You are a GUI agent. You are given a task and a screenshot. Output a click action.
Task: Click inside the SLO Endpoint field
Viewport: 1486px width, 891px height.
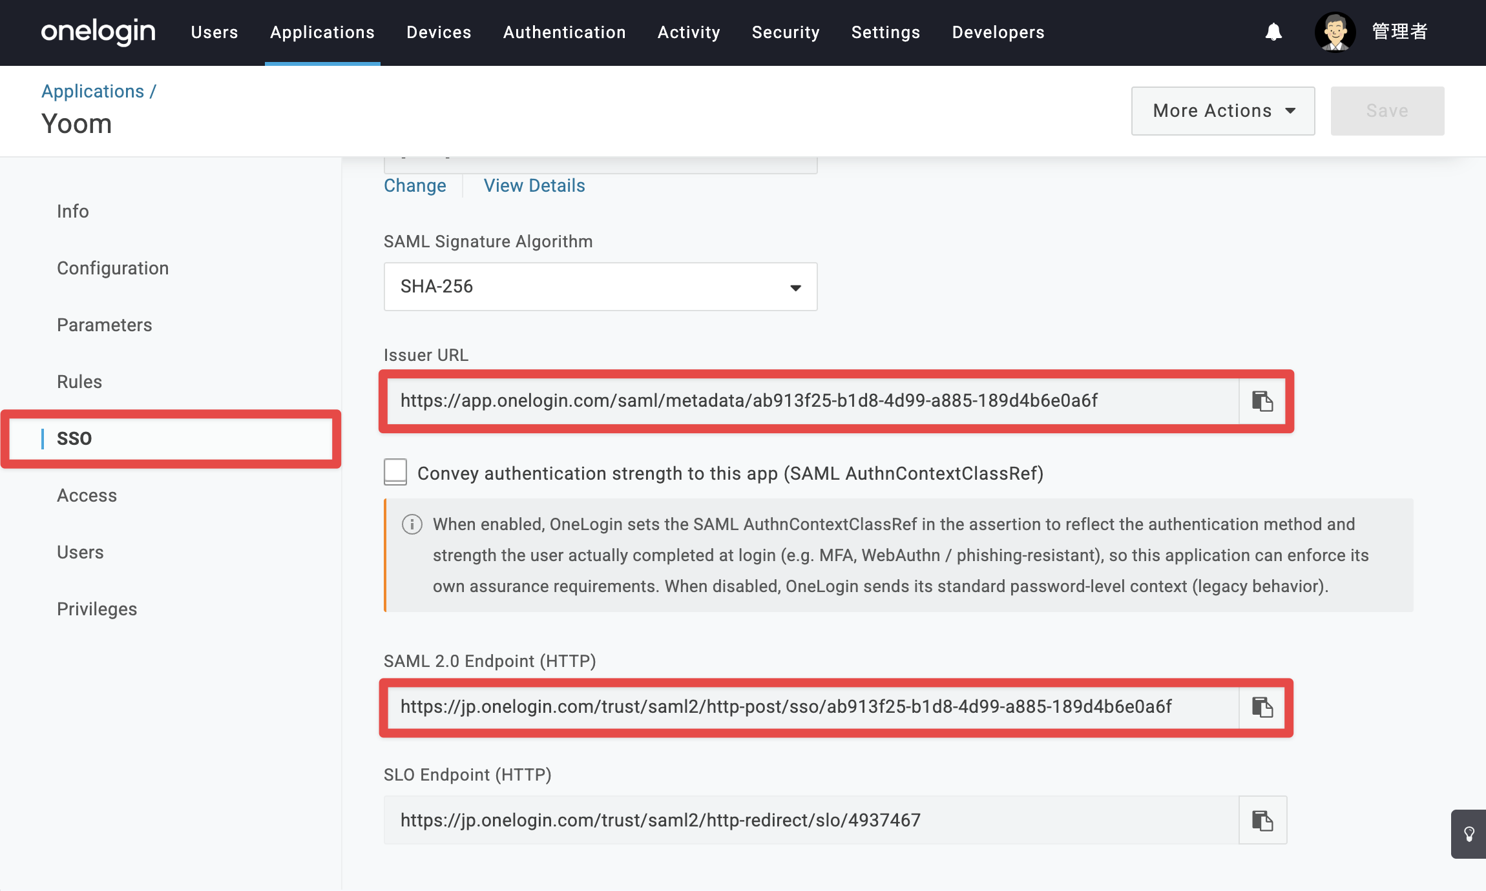[x=811, y=821]
